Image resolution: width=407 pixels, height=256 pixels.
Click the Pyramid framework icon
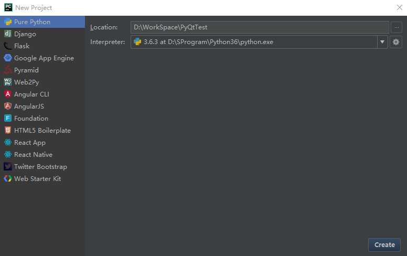coord(8,70)
